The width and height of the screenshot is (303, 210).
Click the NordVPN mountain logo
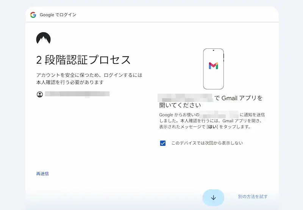[44, 38]
